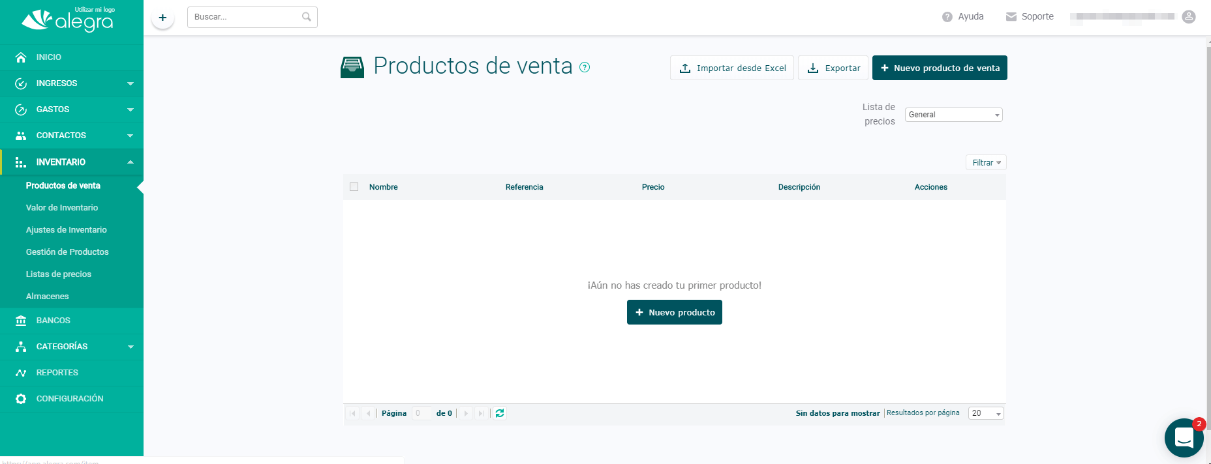Click the quick-add plus icon in top bar
The height and width of the screenshot is (464, 1211).
pos(162,18)
